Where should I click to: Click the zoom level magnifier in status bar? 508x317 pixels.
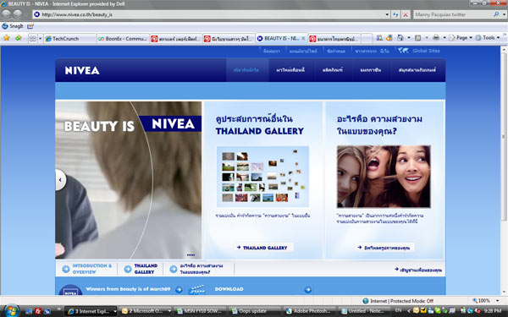click(475, 301)
